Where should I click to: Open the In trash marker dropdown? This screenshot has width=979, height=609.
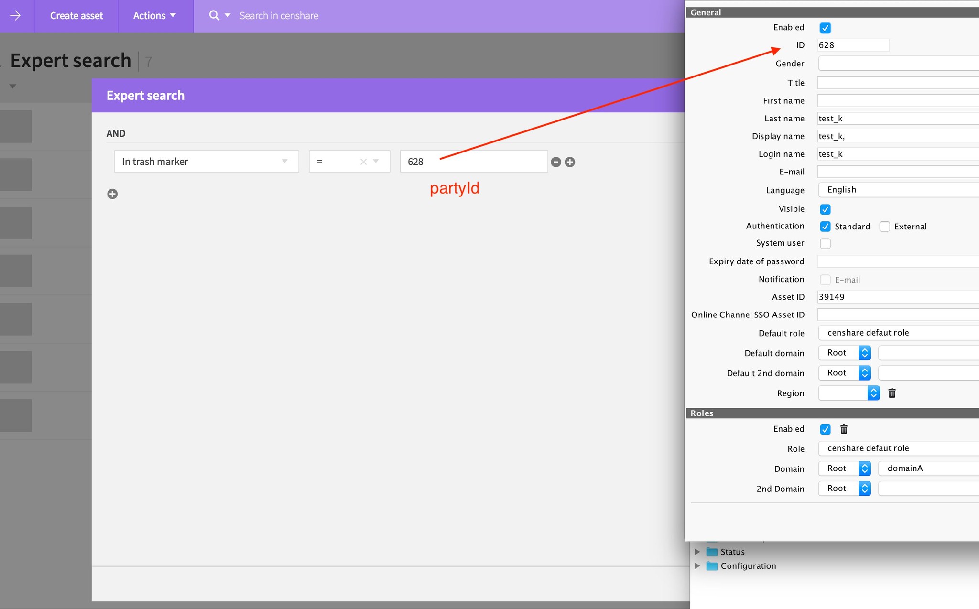pos(206,162)
